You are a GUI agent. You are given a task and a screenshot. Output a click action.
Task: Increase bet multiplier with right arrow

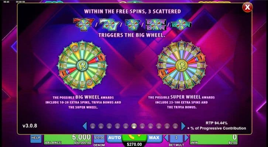coord(186,138)
